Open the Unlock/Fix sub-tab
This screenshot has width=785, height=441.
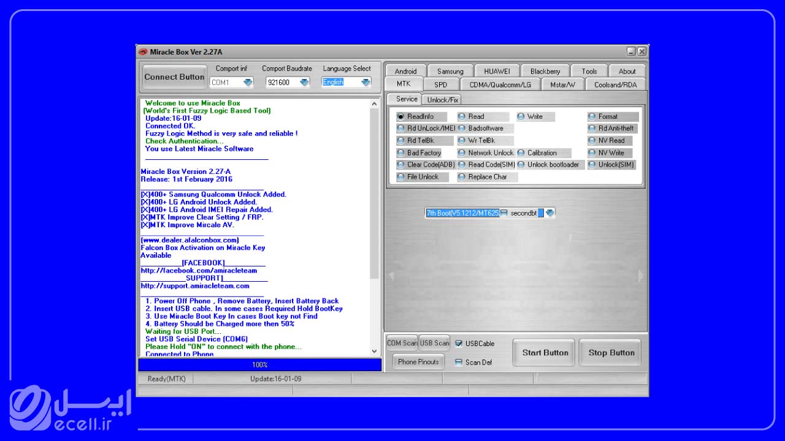[x=442, y=100]
